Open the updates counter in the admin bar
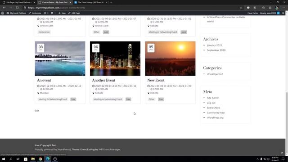This screenshot has width=288, height=162. click(x=46, y=13)
